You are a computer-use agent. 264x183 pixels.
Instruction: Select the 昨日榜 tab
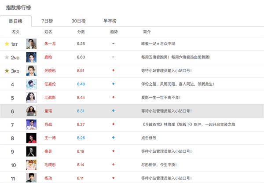pyautogui.click(x=17, y=21)
